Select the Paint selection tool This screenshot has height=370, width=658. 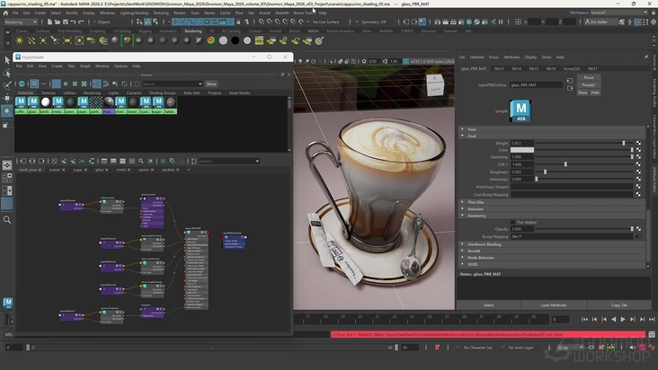7,85
